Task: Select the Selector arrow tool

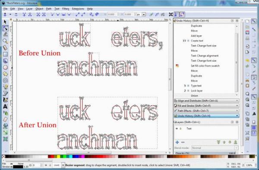Action: (x=5, y=22)
